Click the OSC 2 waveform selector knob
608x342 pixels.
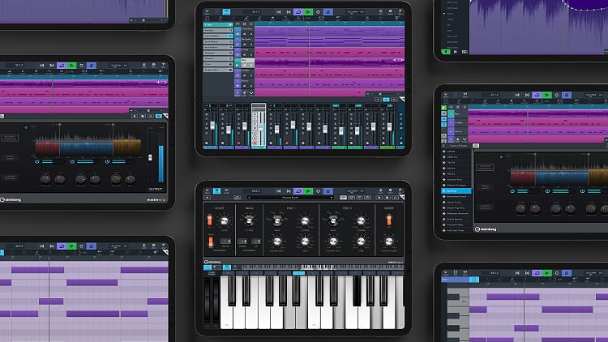click(333, 220)
